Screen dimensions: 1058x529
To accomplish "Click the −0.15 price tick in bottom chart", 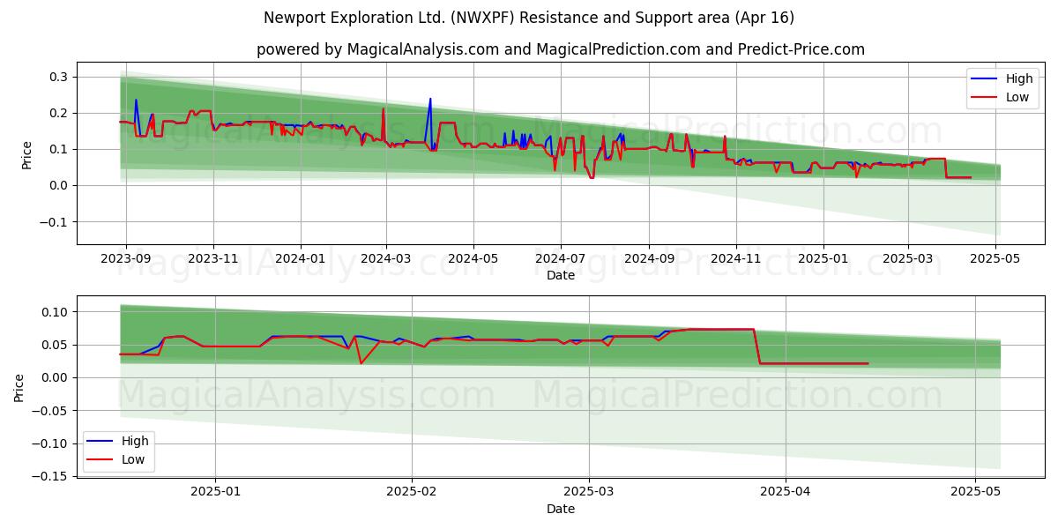I will pos(51,476).
